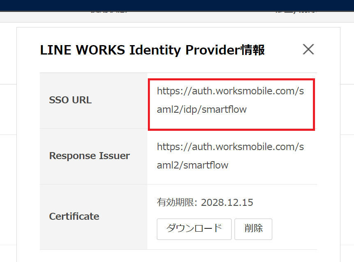The width and height of the screenshot is (354, 262).
Task: Click the SSO URL row label
Action: pos(71,100)
